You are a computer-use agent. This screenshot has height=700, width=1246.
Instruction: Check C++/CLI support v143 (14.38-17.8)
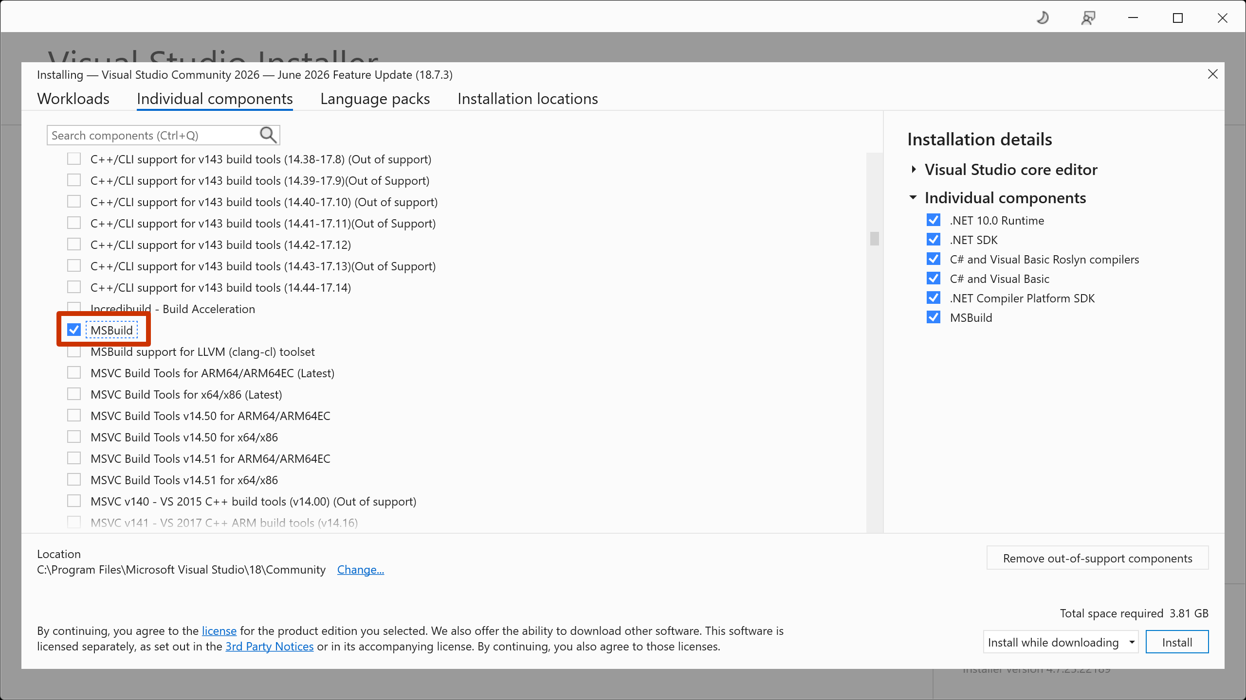coord(74,159)
